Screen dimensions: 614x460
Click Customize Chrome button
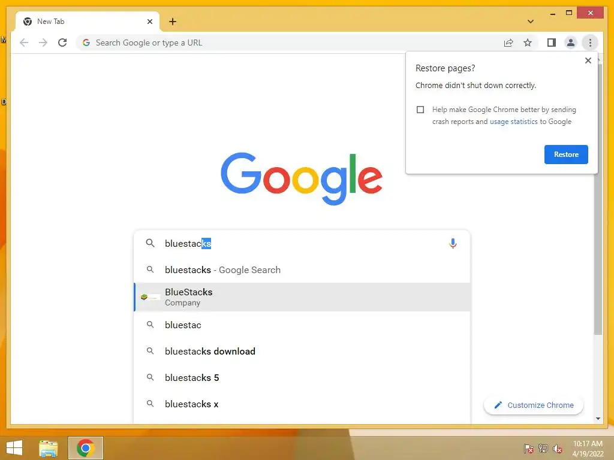[x=533, y=405]
